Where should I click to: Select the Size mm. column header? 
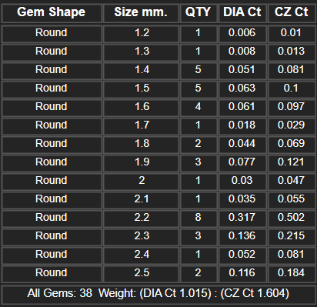coord(141,12)
